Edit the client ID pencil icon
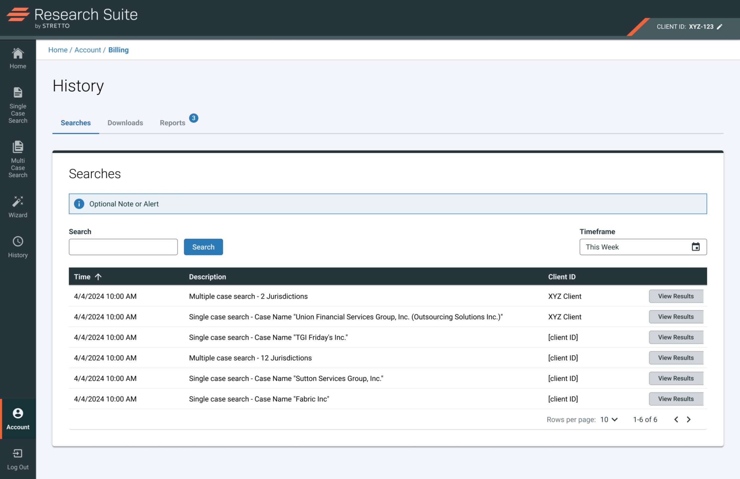740x479 pixels. (720, 27)
